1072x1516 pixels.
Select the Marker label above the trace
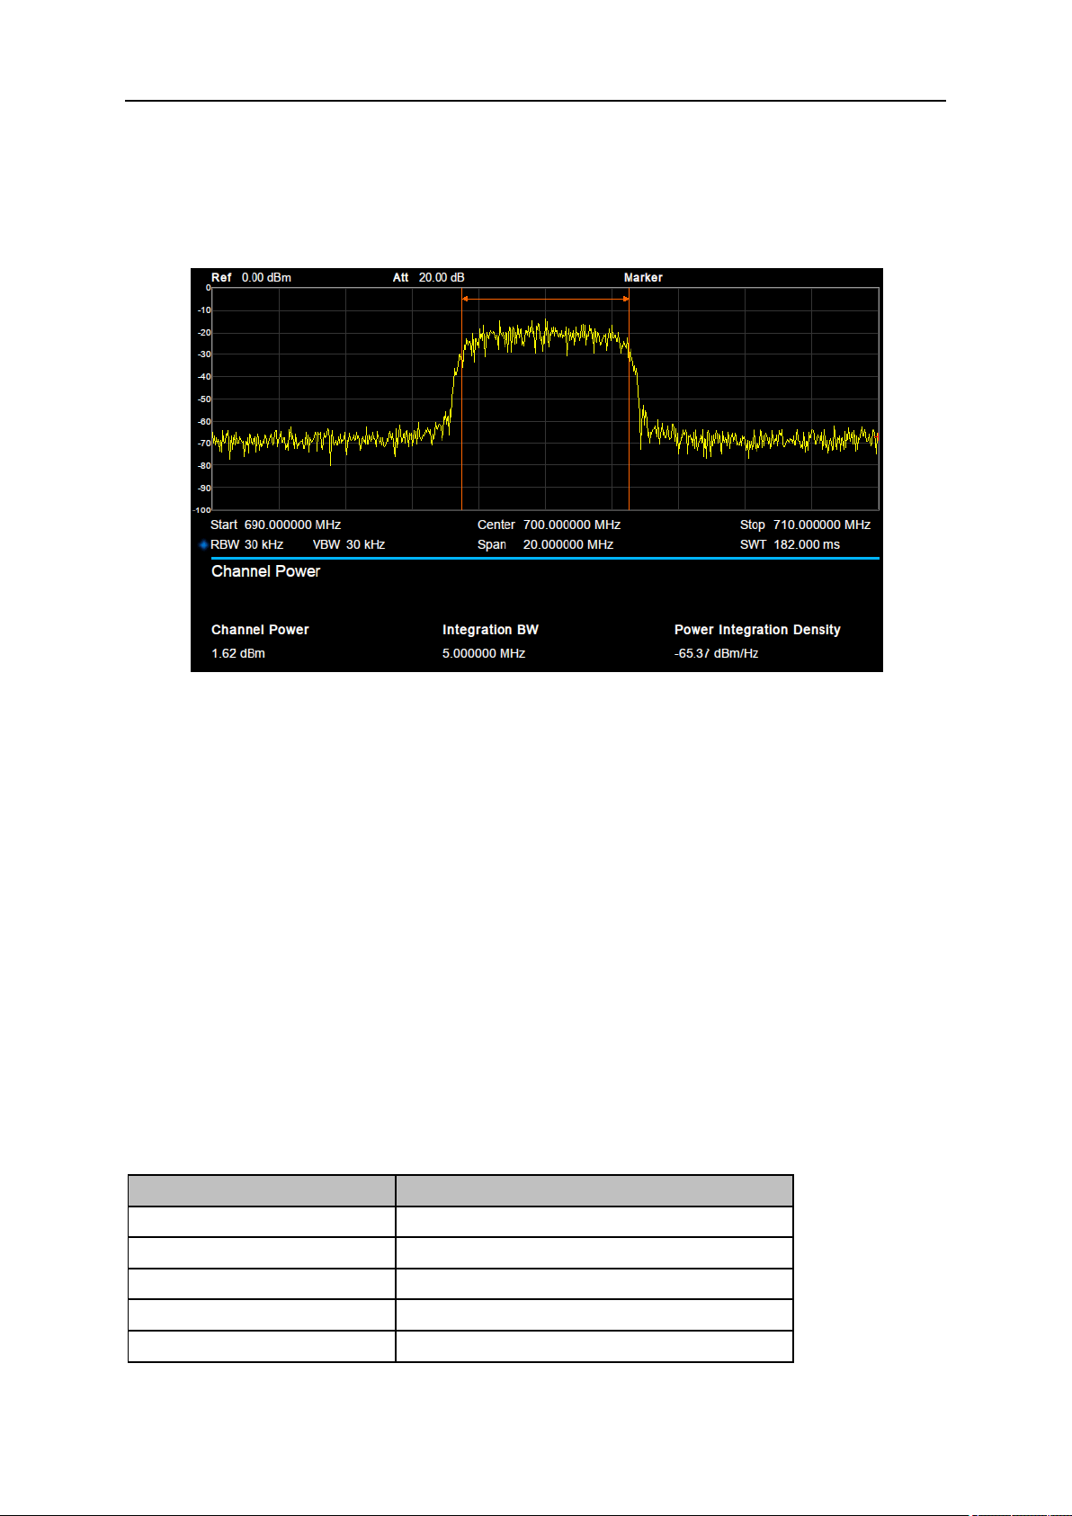pos(643,277)
